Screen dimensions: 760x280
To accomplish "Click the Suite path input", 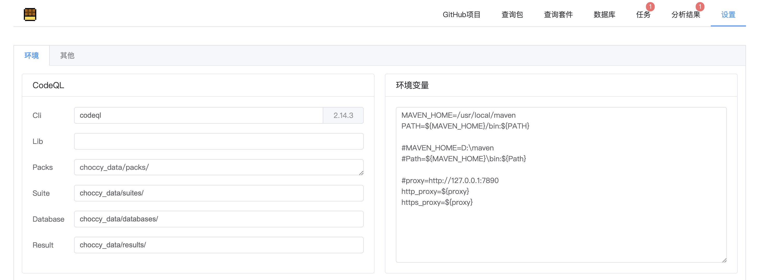I will 218,193.
